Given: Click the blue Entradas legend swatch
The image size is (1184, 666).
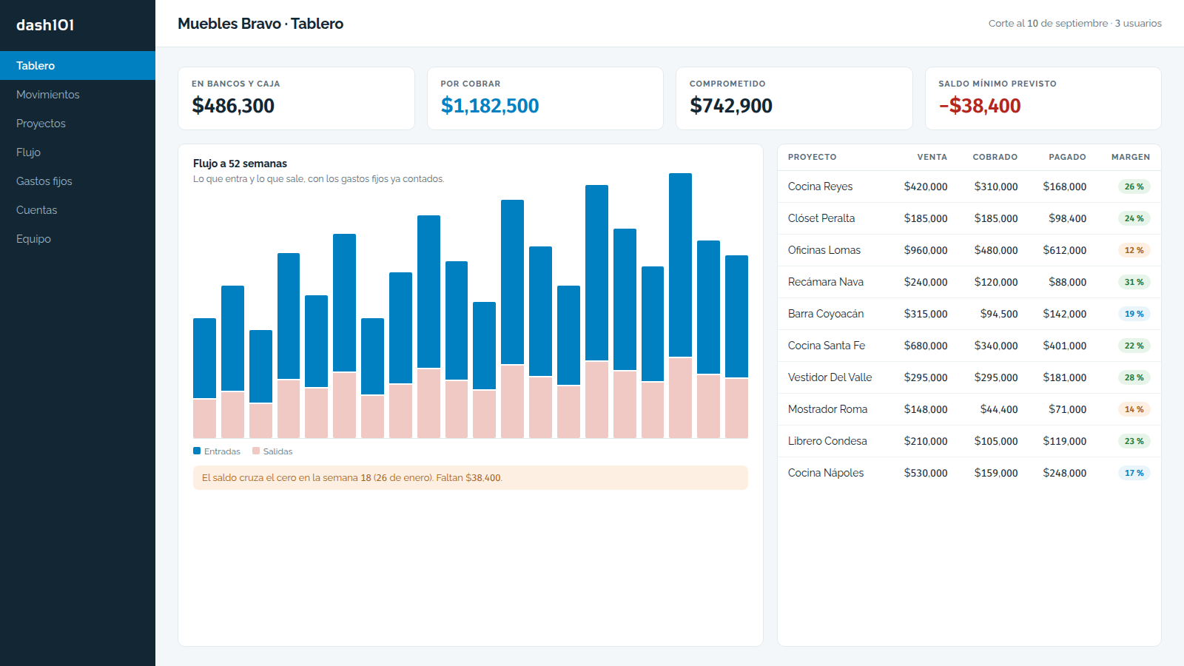Looking at the screenshot, I should pos(197,451).
